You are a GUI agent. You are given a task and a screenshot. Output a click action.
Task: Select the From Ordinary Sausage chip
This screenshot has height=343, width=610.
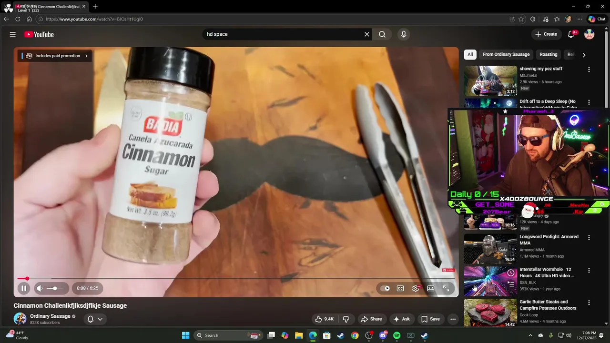click(506, 54)
